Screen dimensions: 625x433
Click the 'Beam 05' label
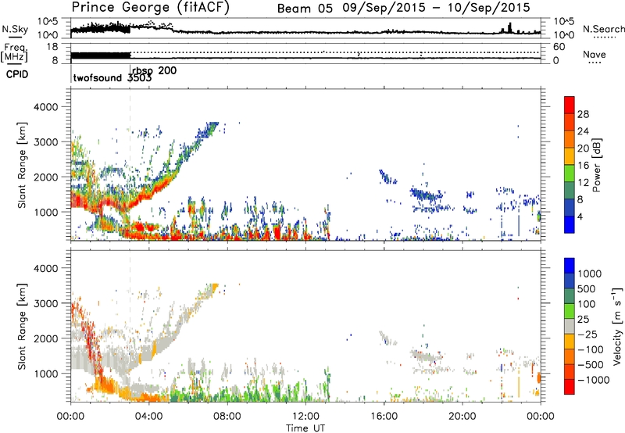click(x=305, y=9)
